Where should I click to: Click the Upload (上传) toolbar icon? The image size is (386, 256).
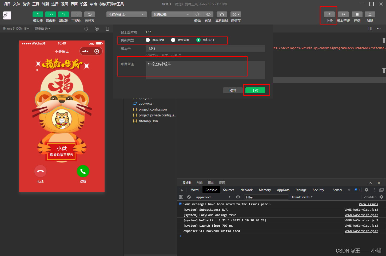click(329, 14)
